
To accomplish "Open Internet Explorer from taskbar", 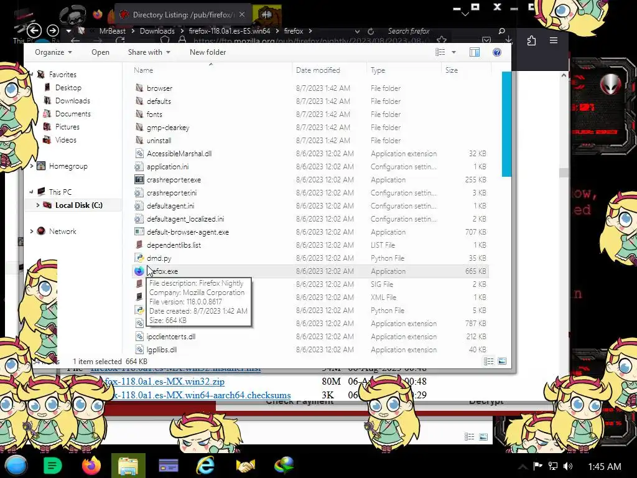I will 205,466.
